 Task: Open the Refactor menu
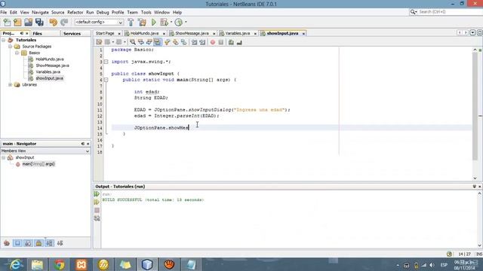pos(75,12)
